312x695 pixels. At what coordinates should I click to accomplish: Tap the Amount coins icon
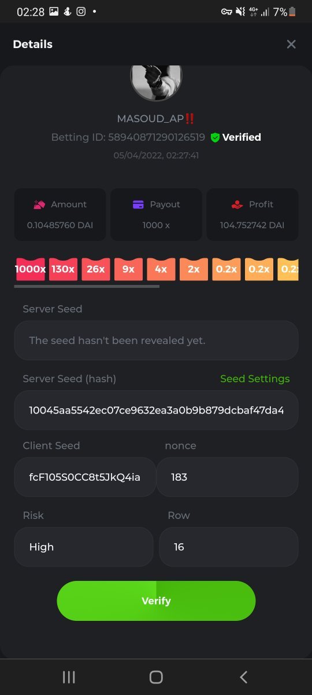tap(39, 204)
